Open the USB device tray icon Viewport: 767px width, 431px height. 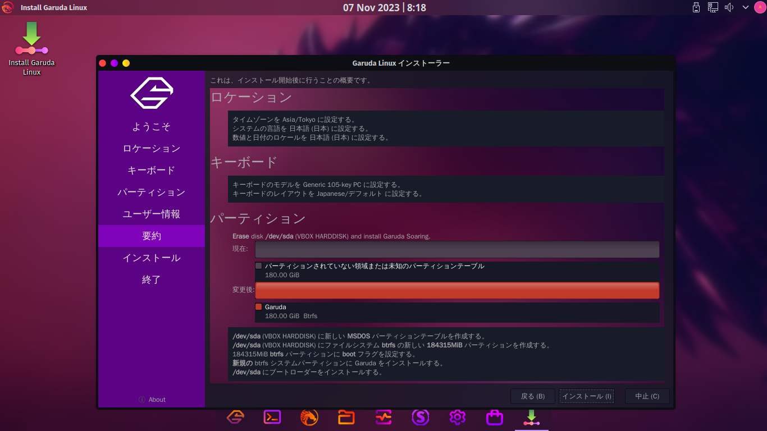click(x=696, y=7)
